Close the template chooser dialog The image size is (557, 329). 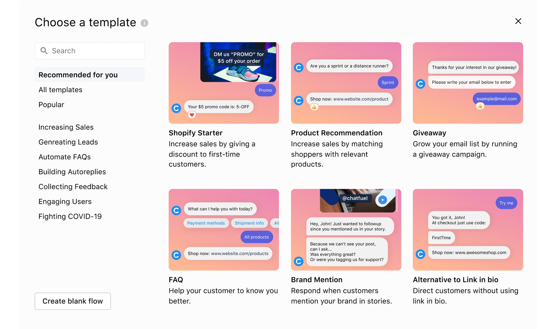518,21
